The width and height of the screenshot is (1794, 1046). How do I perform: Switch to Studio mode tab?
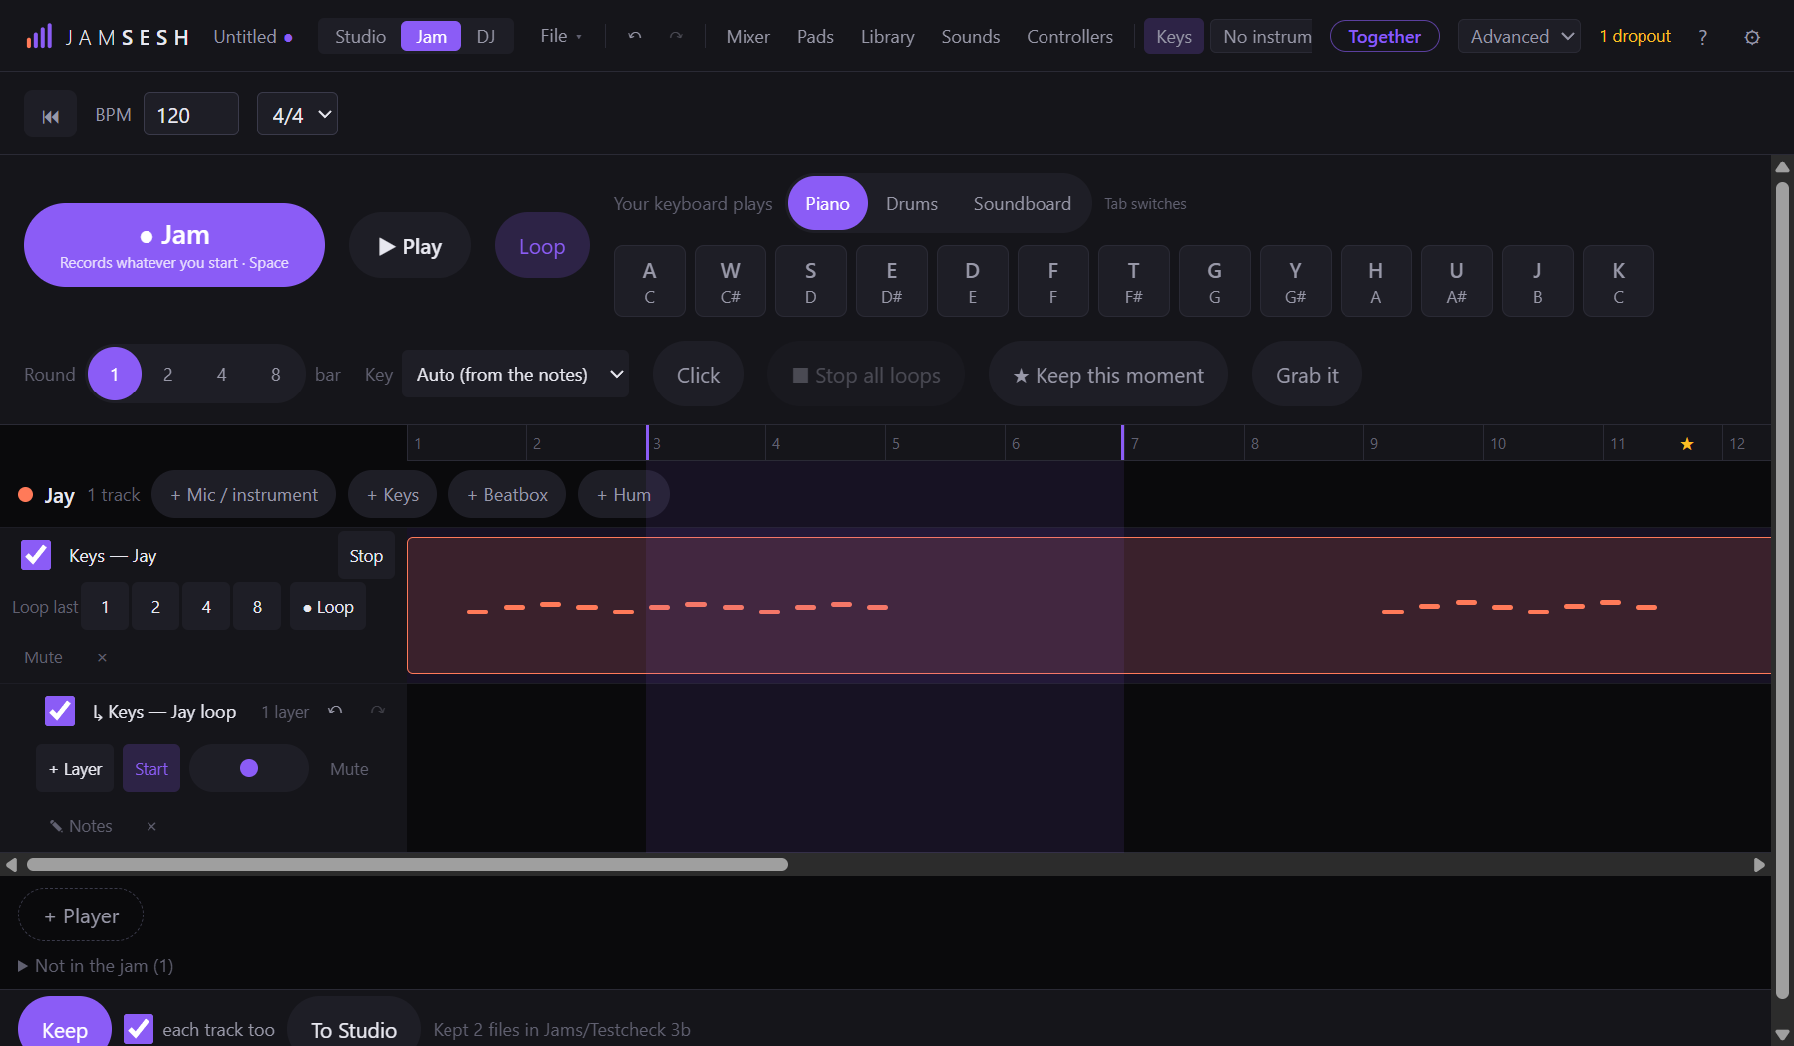pos(360,37)
